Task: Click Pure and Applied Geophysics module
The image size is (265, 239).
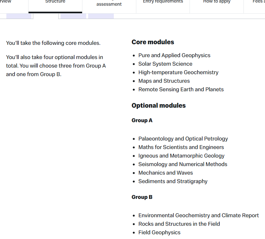Action: (x=174, y=55)
